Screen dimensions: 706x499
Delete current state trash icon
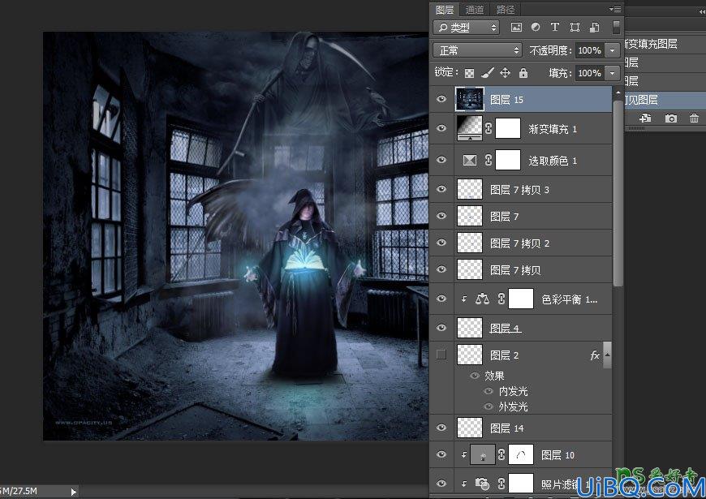pyautogui.click(x=694, y=118)
